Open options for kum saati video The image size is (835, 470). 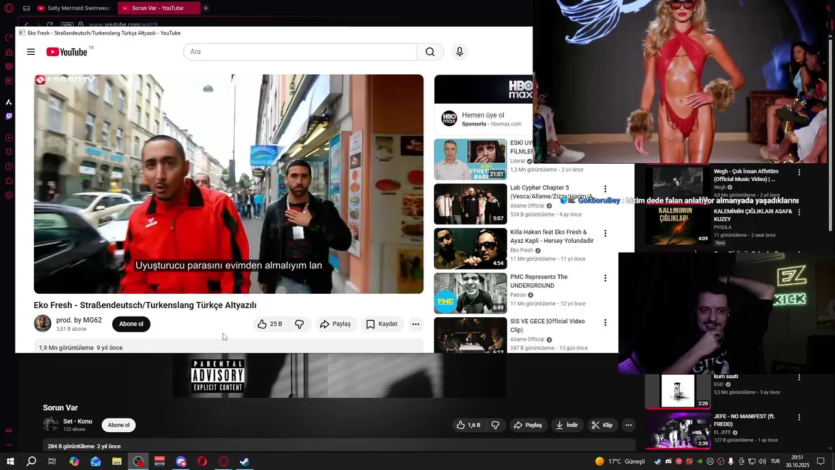[799, 377]
